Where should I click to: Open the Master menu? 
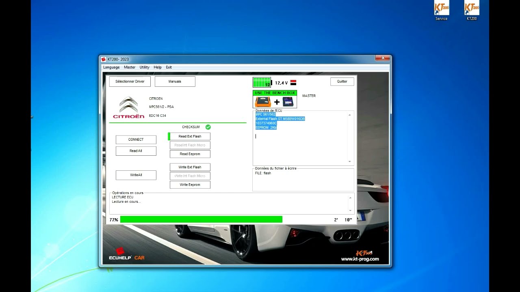pyautogui.click(x=130, y=67)
